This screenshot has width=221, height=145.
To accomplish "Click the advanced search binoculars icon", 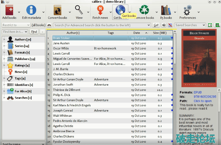I will 49,25.
